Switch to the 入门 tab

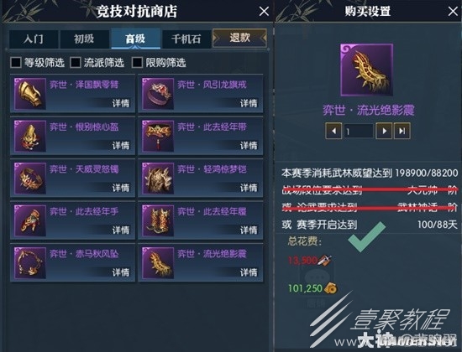pyautogui.click(x=34, y=39)
